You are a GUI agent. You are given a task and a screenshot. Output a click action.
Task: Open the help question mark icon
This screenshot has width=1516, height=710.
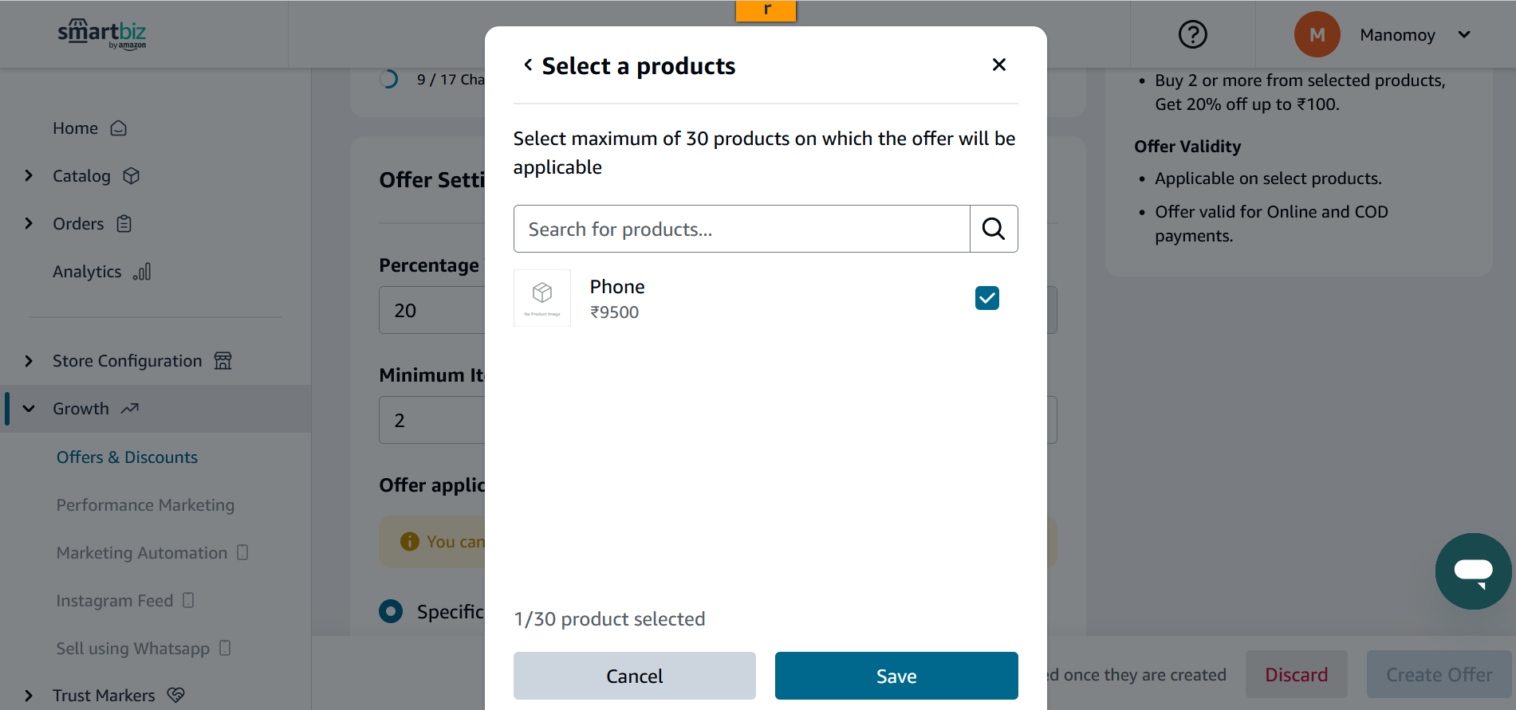pos(1193,34)
